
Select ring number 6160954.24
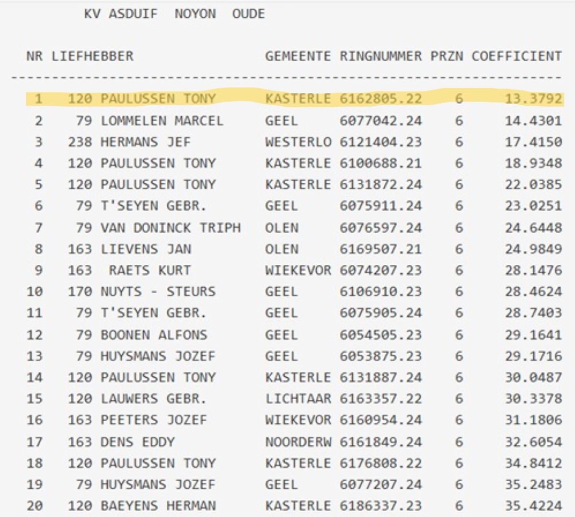(x=381, y=420)
